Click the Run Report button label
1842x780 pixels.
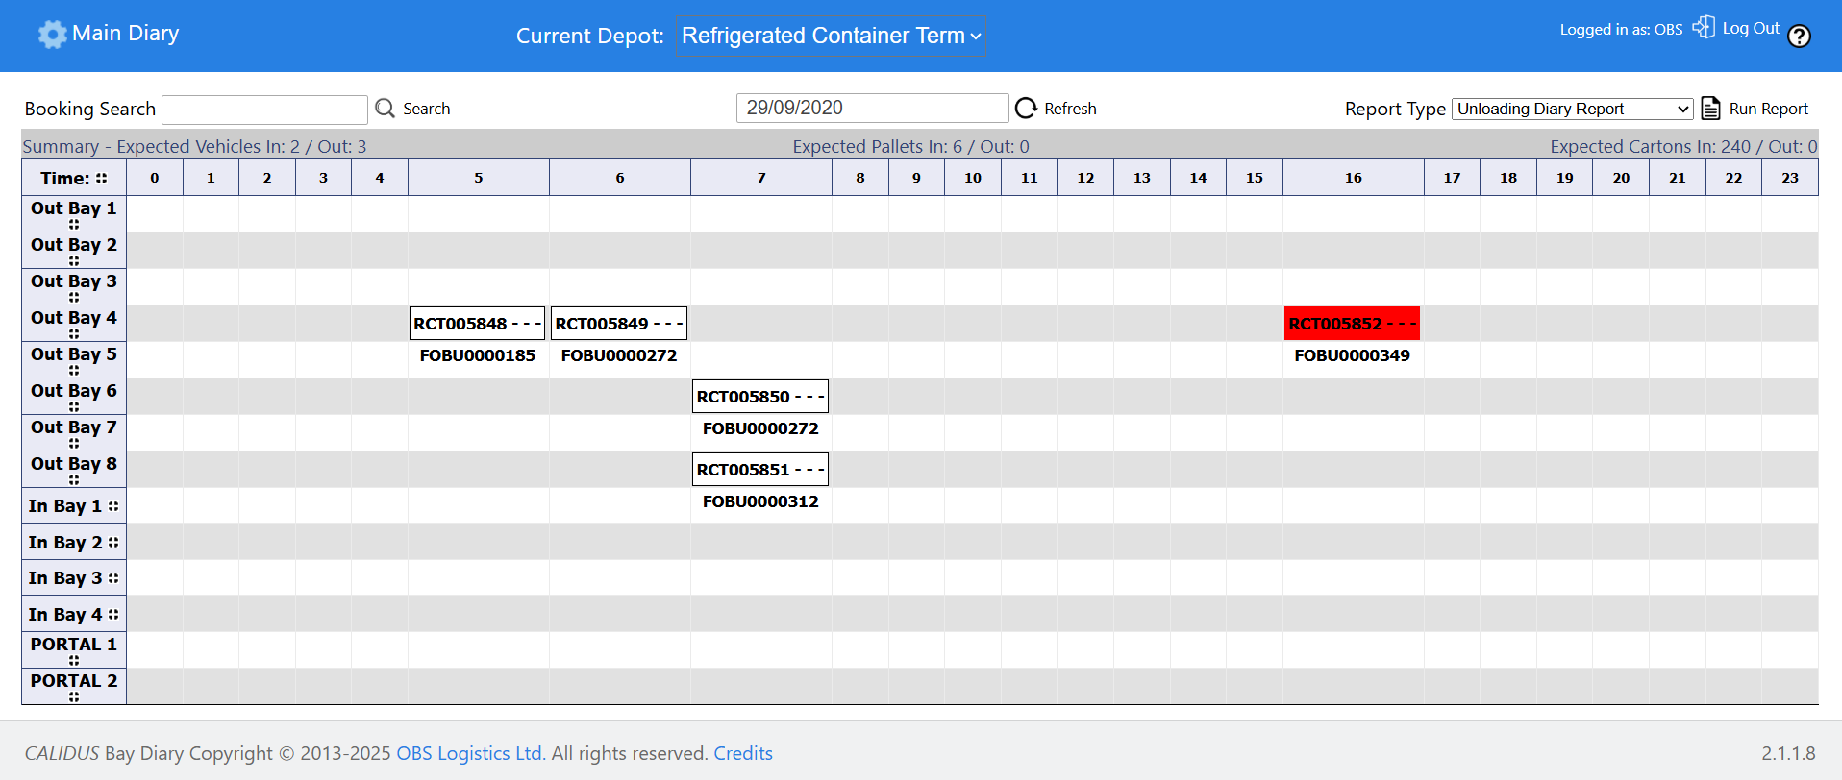[1768, 109]
